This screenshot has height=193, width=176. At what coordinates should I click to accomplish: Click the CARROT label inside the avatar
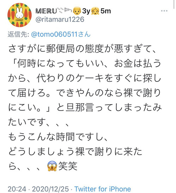coord(19,20)
